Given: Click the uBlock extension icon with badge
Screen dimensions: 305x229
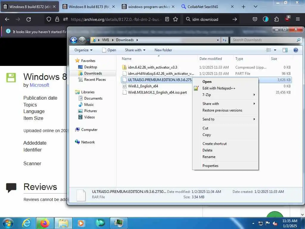Looking at the screenshot, I should 287,19.
